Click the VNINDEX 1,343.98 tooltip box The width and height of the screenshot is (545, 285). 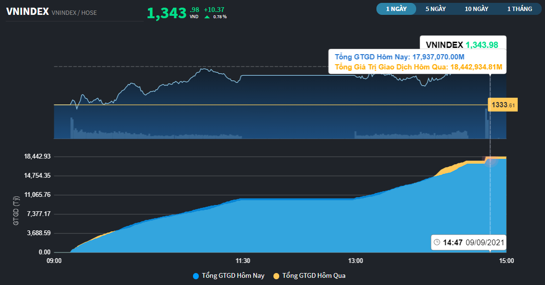[463, 44]
